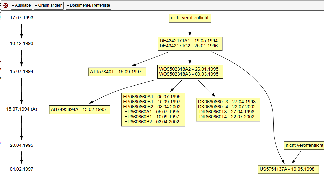324x175 pixels.
Task: Click timeline date 15.07.1994 without (A)
Action: [22, 71]
